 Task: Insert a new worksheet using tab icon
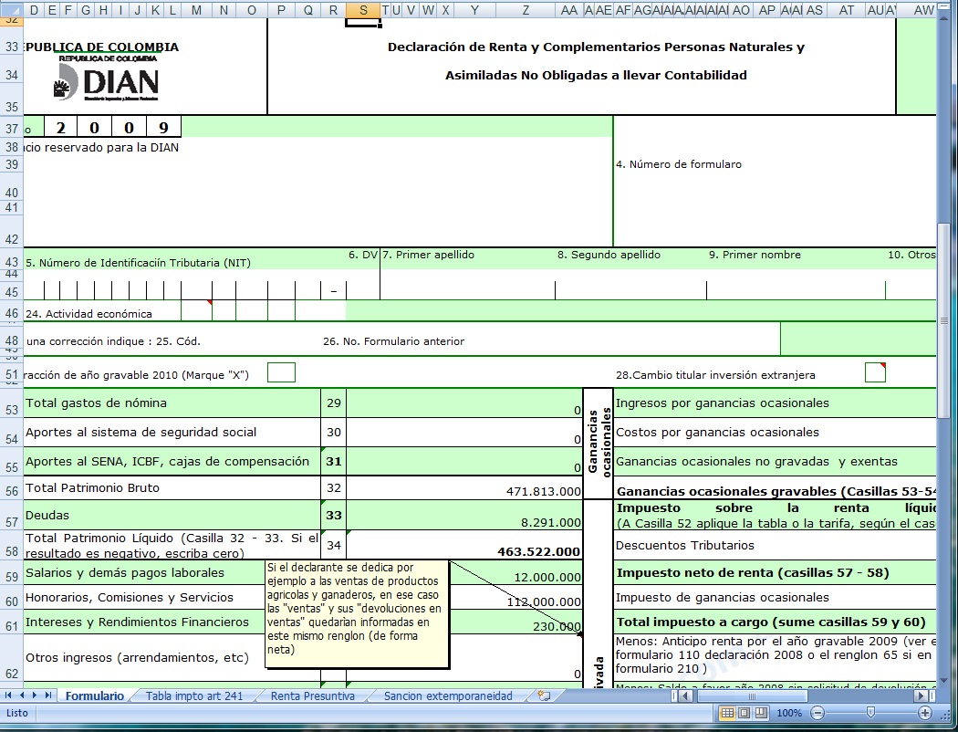(544, 695)
